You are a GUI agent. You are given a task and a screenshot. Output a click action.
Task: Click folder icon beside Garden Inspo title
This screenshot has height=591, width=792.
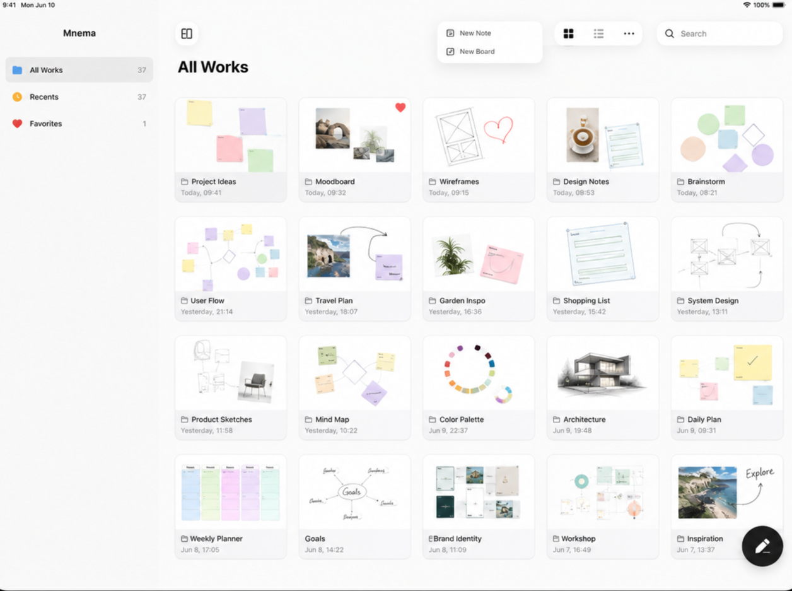[x=433, y=301]
